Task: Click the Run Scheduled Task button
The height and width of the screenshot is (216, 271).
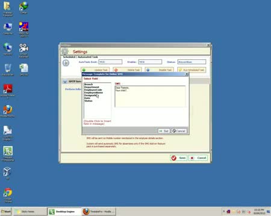Action: 192,70
